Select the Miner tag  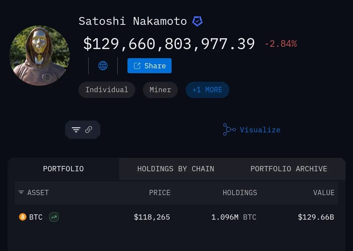click(x=160, y=90)
